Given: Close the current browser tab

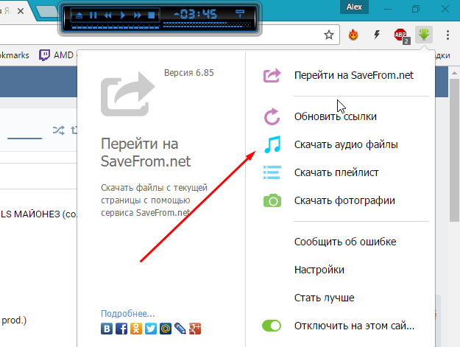Looking at the screenshot, I should coord(21,11).
